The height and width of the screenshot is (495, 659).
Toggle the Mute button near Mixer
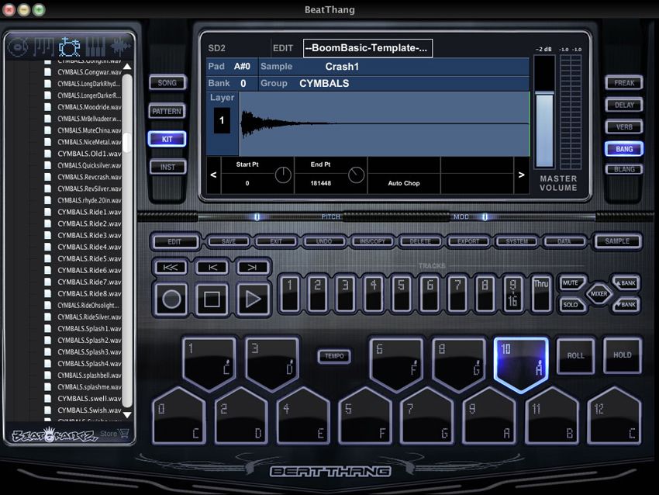(x=570, y=282)
